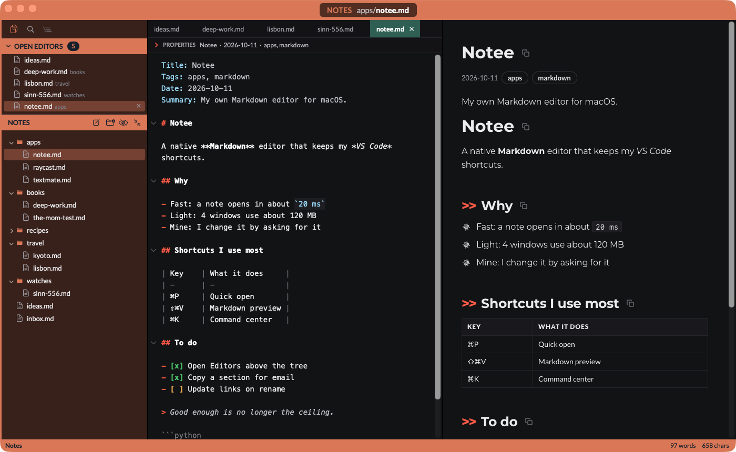This screenshot has width=736, height=452.
Task: Click the recipes folder icon
Action: (x=20, y=230)
